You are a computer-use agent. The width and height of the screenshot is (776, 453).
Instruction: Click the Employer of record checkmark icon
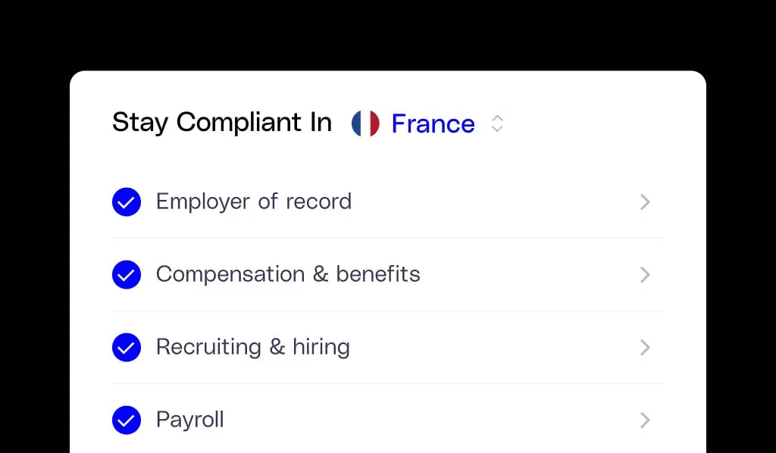(127, 202)
